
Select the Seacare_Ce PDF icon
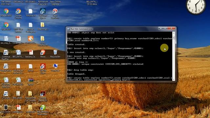[x=31, y=52]
